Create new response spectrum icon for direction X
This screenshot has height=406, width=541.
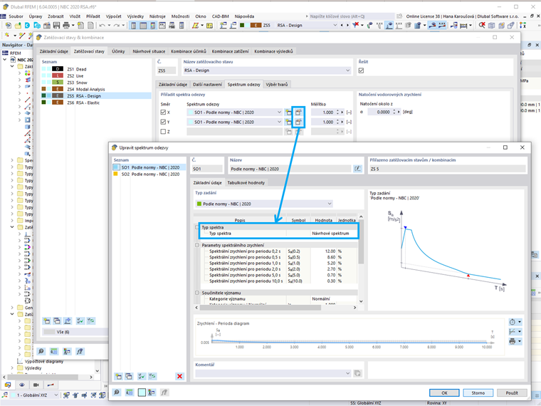pos(288,113)
